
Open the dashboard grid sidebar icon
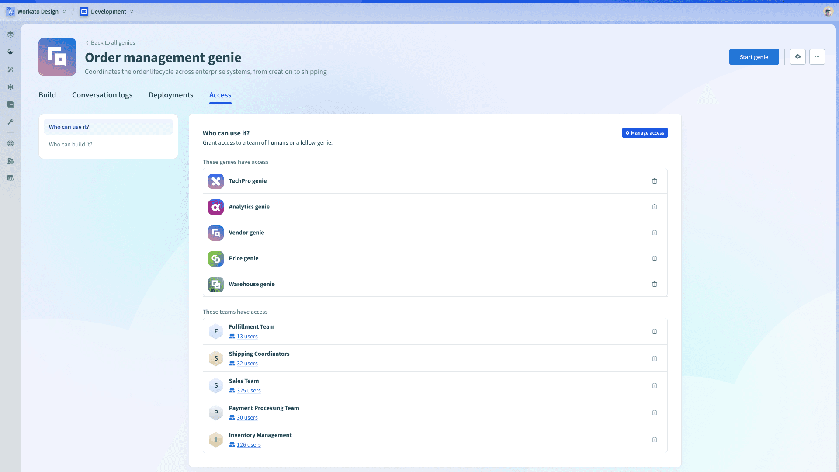coord(10,104)
